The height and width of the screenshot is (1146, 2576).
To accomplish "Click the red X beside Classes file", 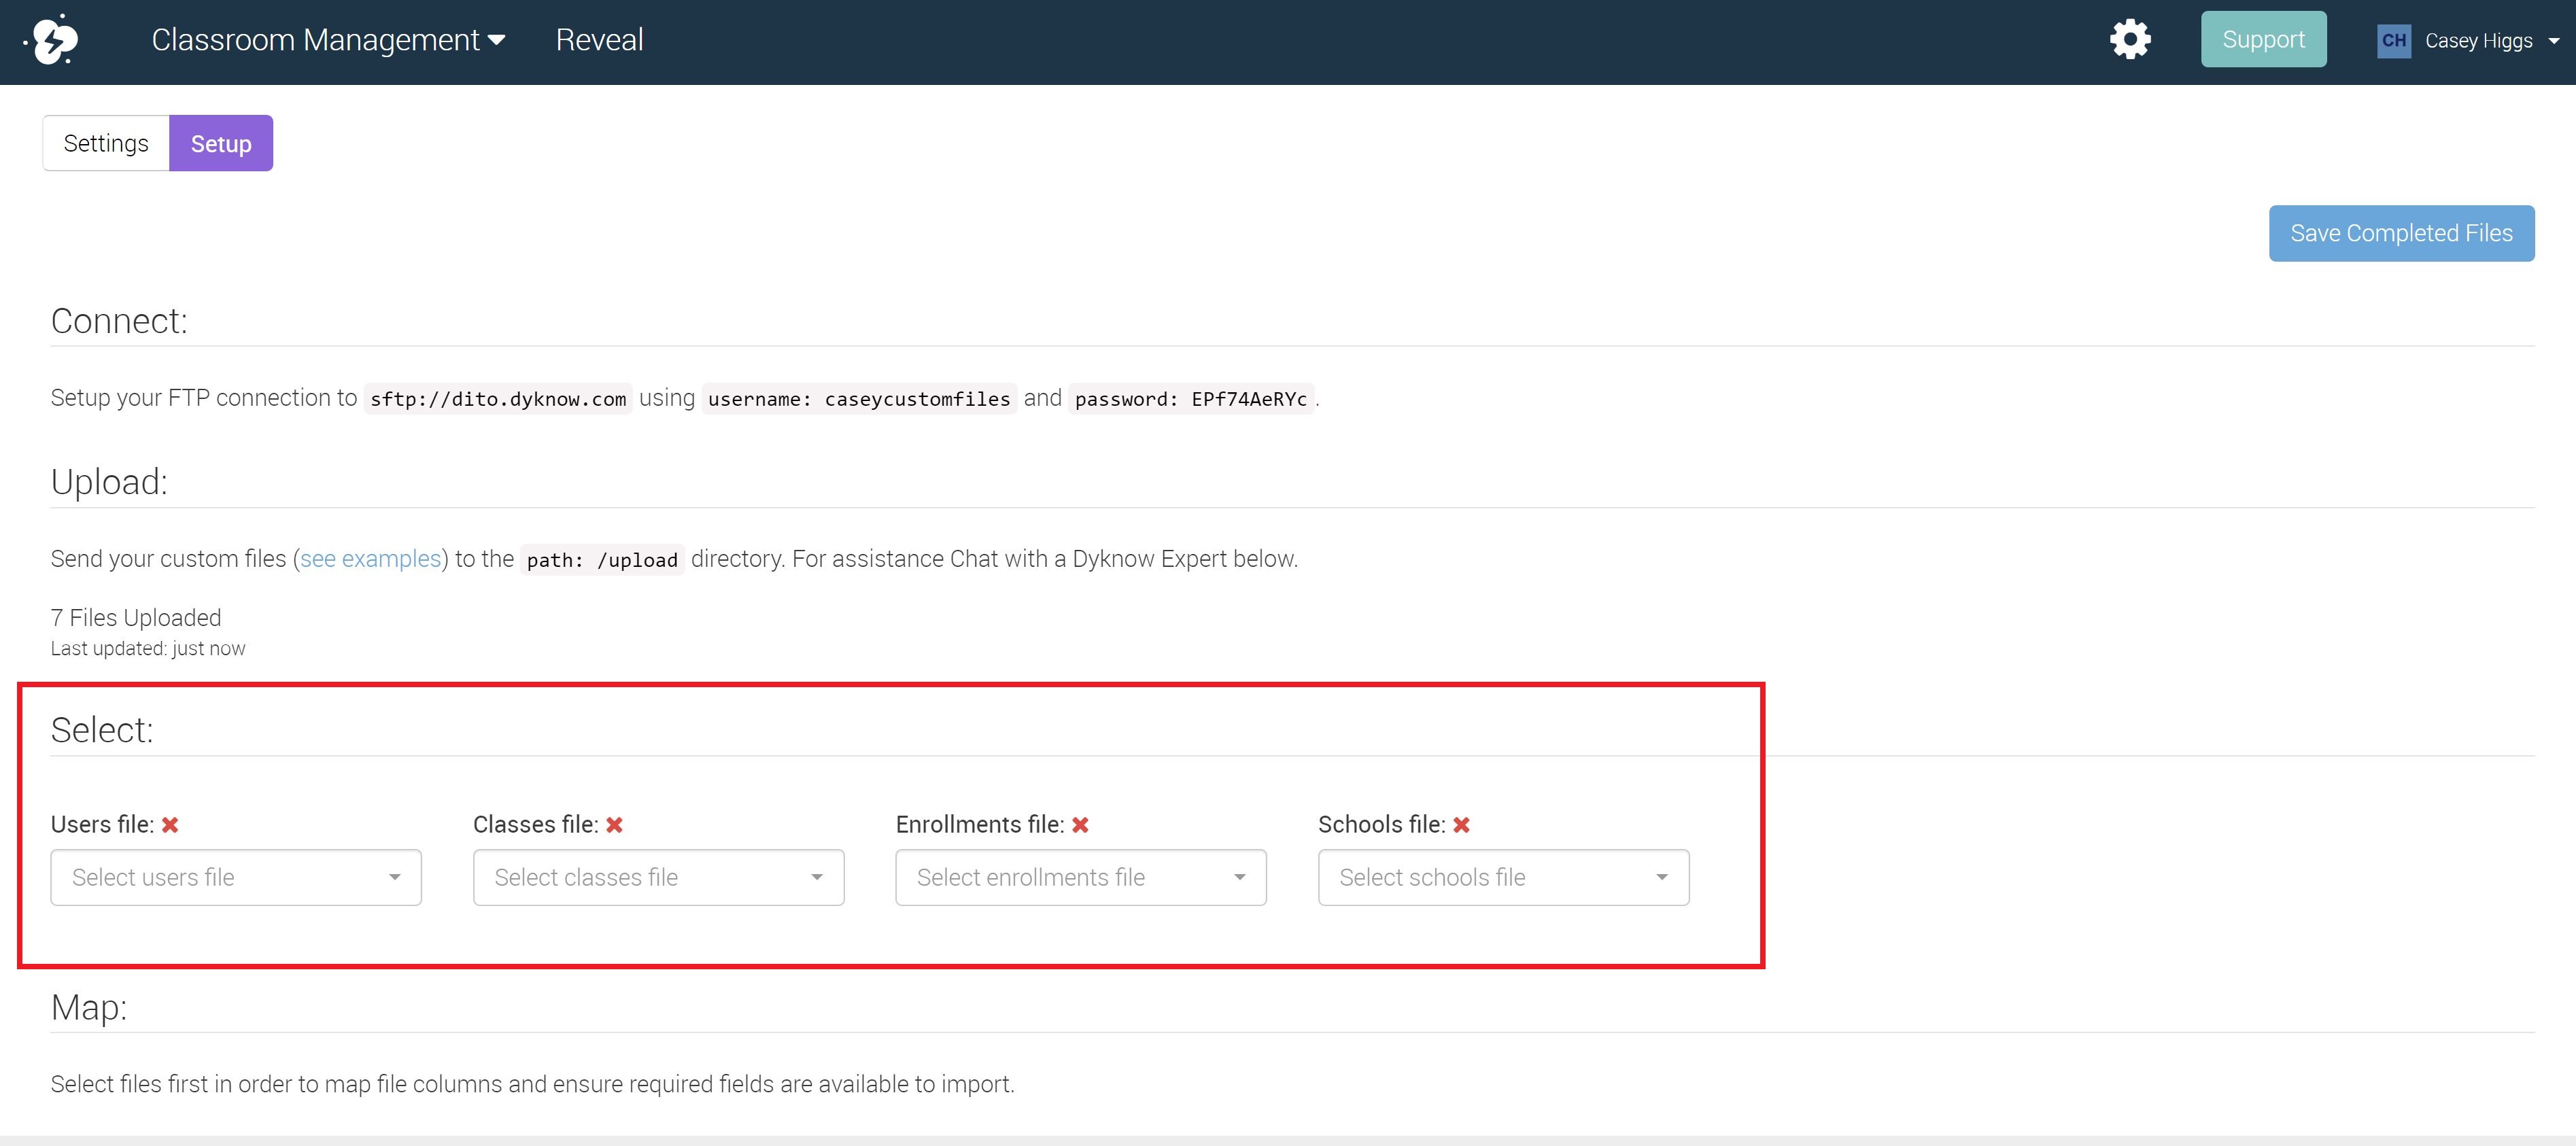I will 614,825.
